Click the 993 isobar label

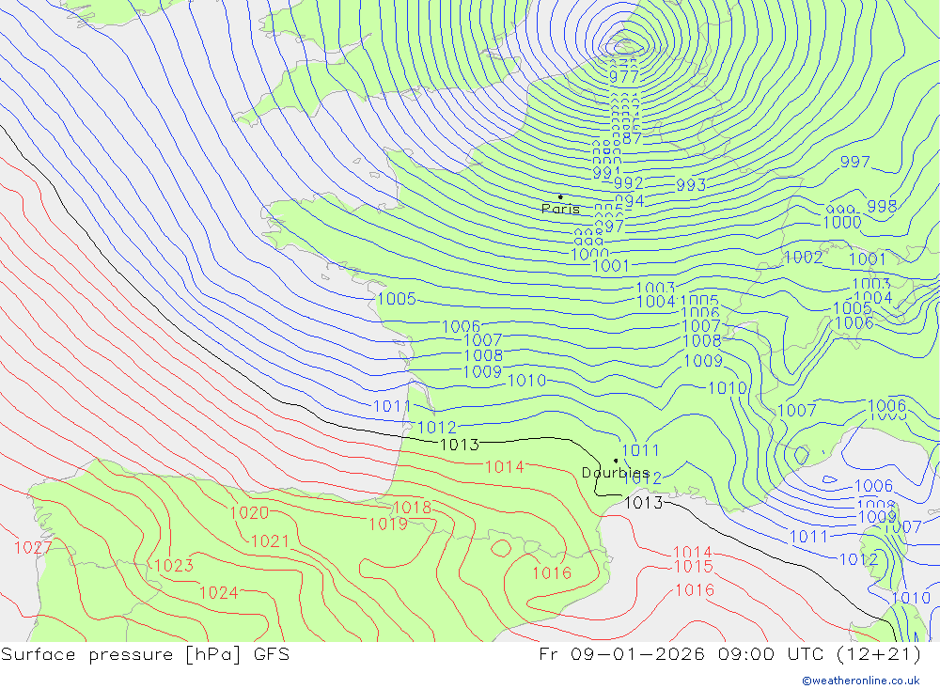(x=691, y=185)
